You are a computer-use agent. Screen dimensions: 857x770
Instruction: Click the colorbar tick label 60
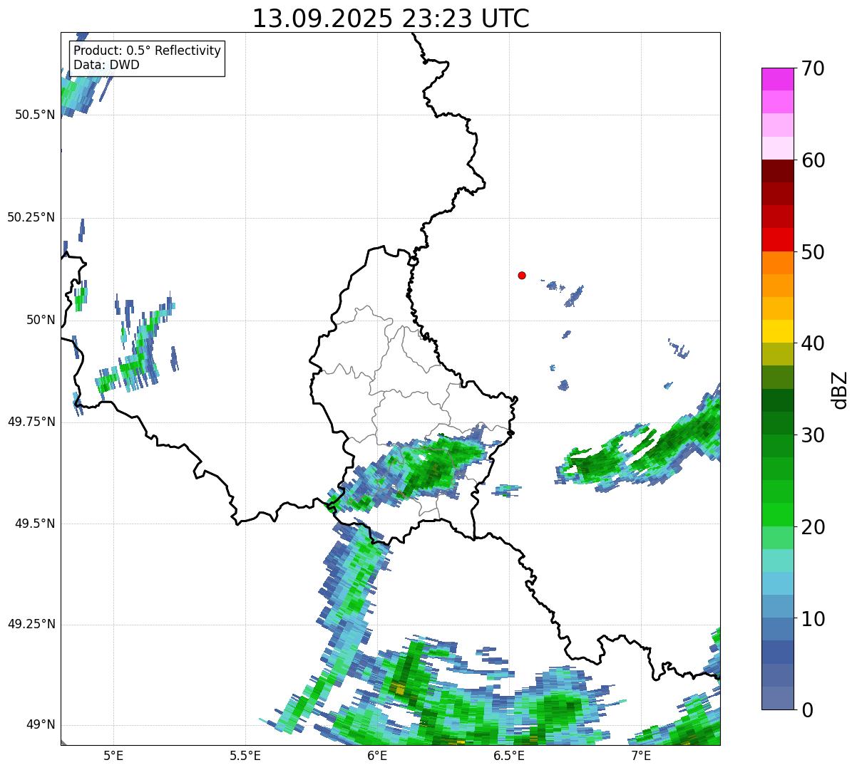[x=813, y=160]
